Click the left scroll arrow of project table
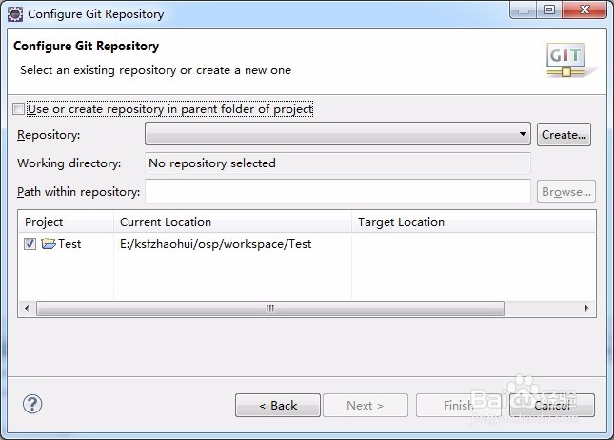The height and width of the screenshot is (440, 614). [27, 308]
